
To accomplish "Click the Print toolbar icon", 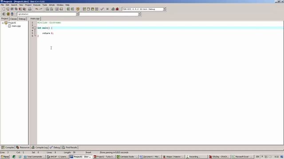I will point(30,9).
